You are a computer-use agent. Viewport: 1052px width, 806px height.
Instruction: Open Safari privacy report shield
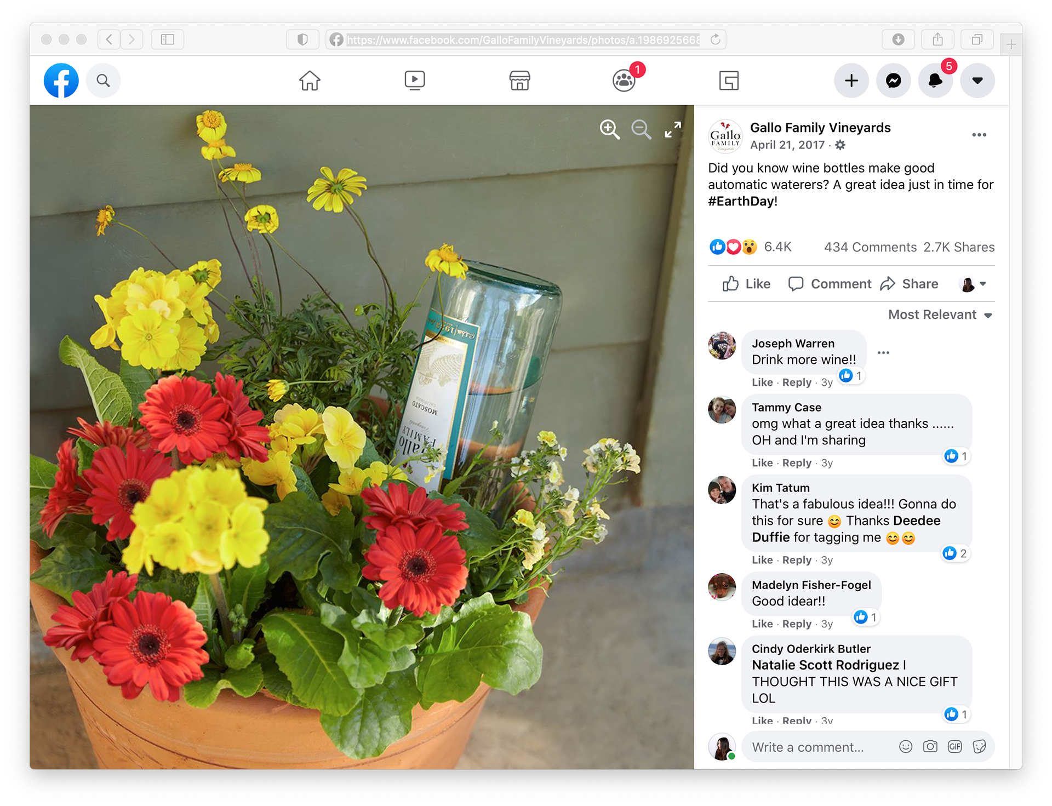point(302,39)
